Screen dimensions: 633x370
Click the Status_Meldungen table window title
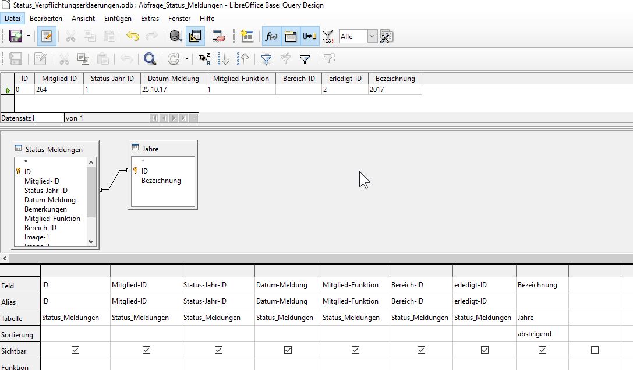pyautogui.click(x=54, y=149)
